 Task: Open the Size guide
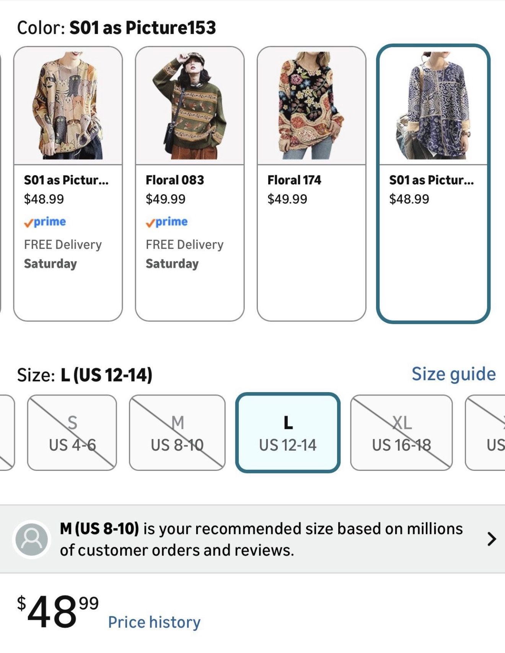(x=453, y=375)
